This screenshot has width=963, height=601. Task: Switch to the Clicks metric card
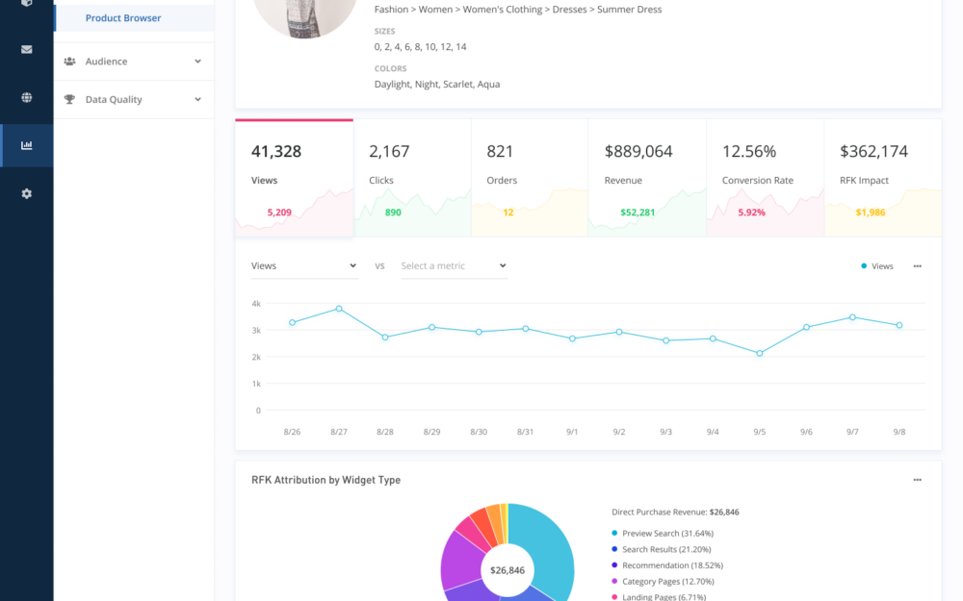click(x=412, y=178)
